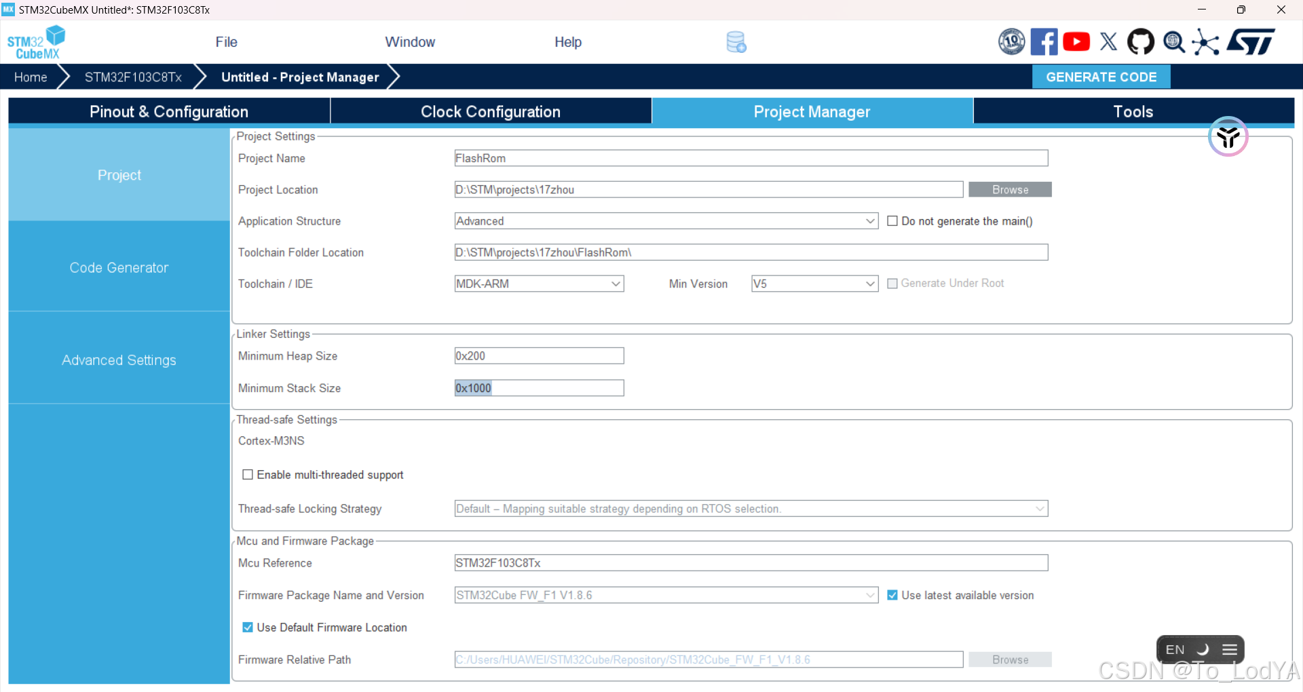This screenshot has width=1303, height=692.
Task: Click Browse for Firmware Relative Path
Action: coord(1010,659)
